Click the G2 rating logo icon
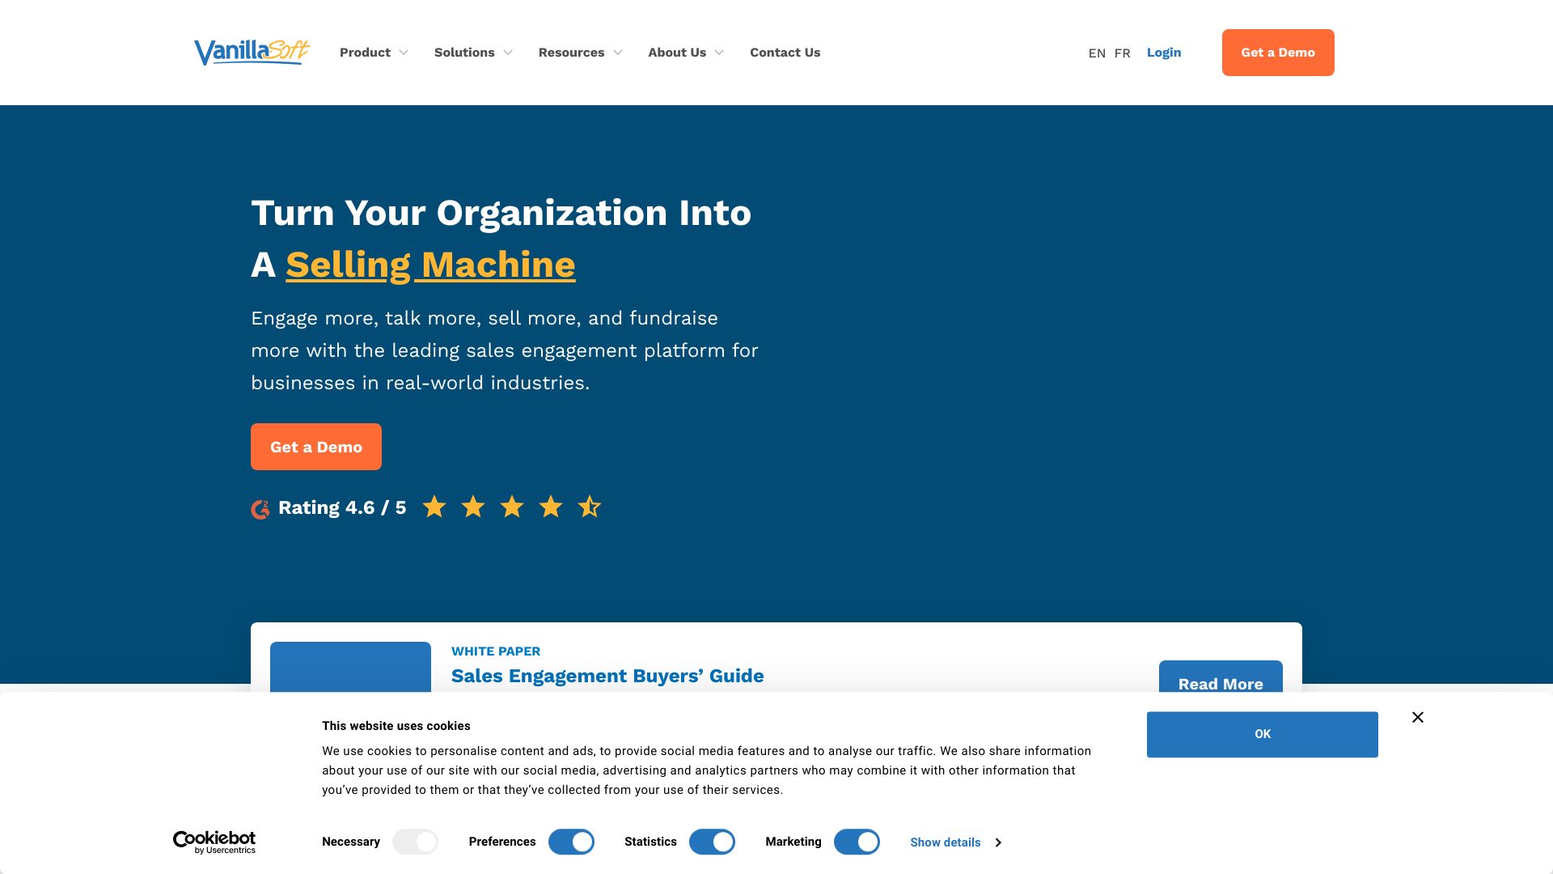Viewport: 1553px width, 874px height. [260, 509]
